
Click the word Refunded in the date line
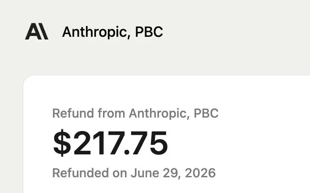(80, 173)
